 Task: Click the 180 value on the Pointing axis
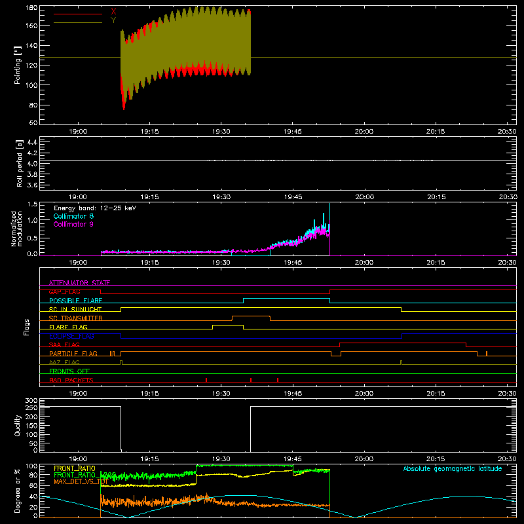pos(31,8)
